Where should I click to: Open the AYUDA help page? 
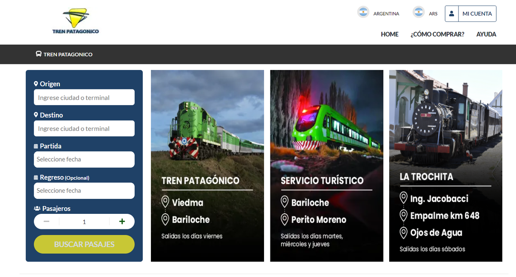[486, 34]
